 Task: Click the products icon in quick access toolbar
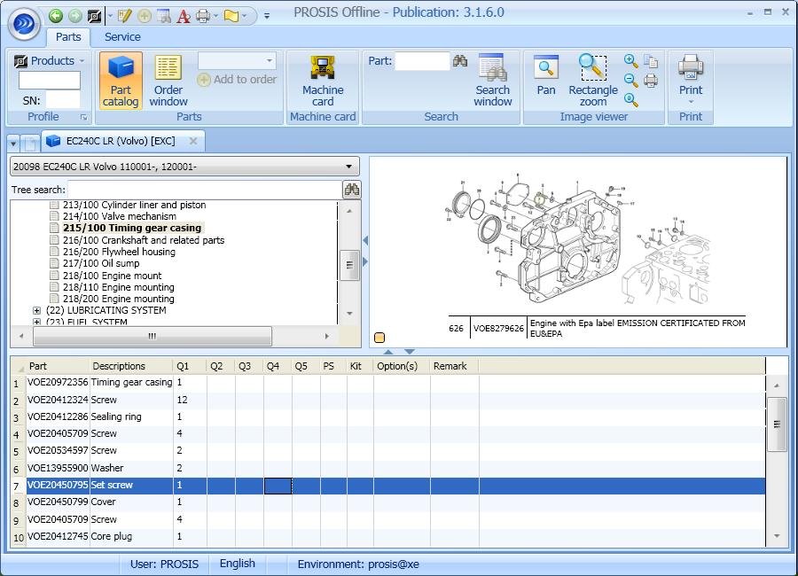pos(95,16)
